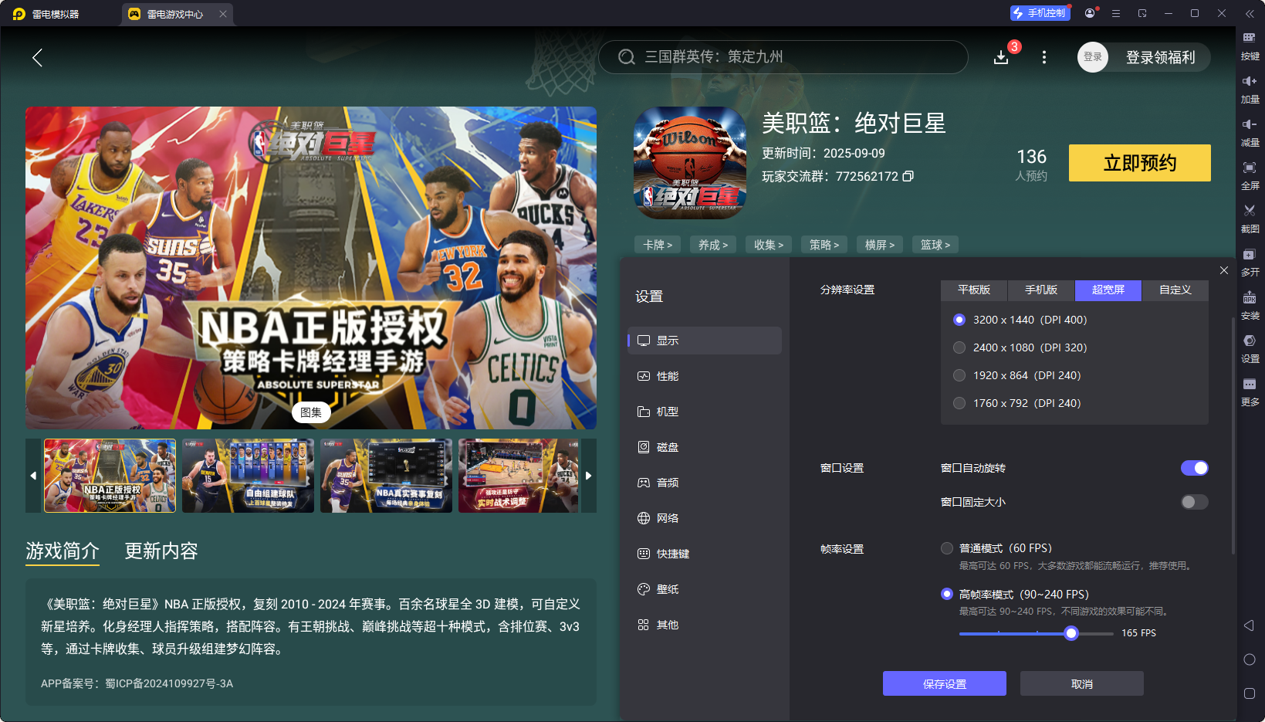Open the multi-instance (多开) sidebar icon
Viewport: 1265px width, 722px height.
(x=1249, y=255)
